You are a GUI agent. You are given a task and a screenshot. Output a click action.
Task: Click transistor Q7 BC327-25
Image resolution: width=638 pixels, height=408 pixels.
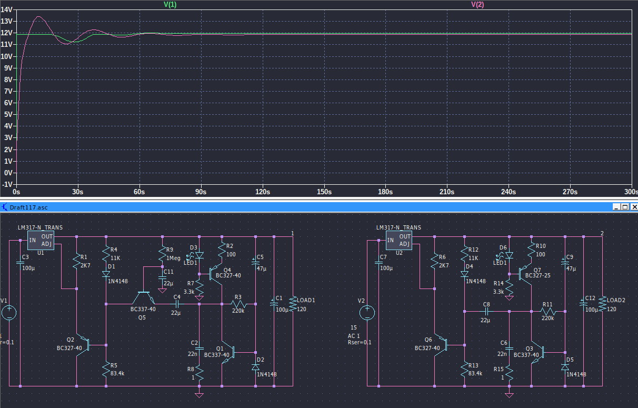click(x=525, y=274)
